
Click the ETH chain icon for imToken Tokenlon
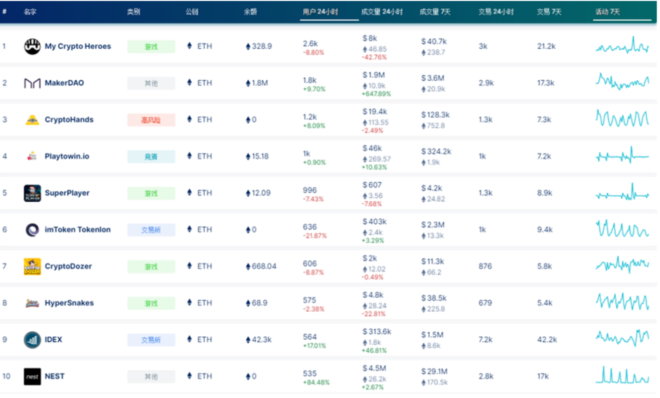[190, 229]
